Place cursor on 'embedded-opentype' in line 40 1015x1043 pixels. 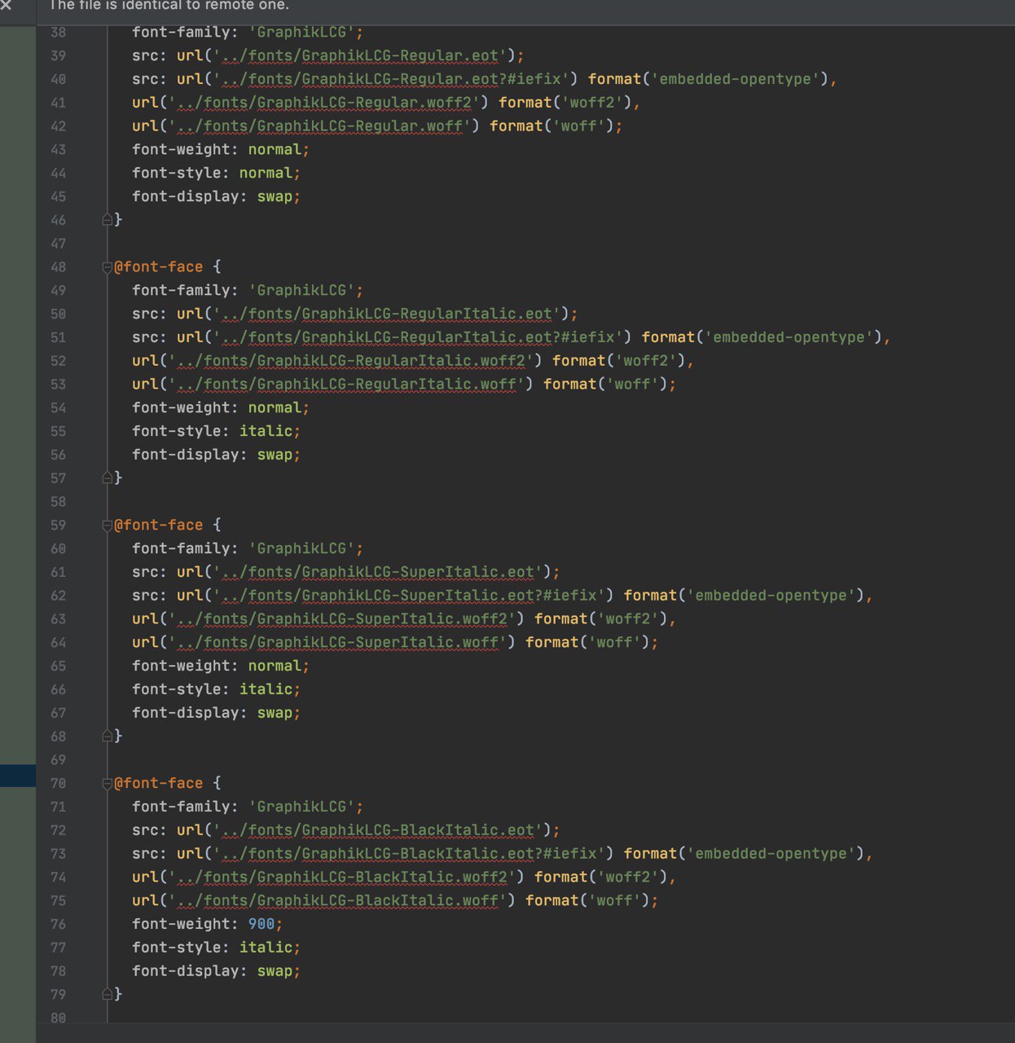[x=735, y=79]
